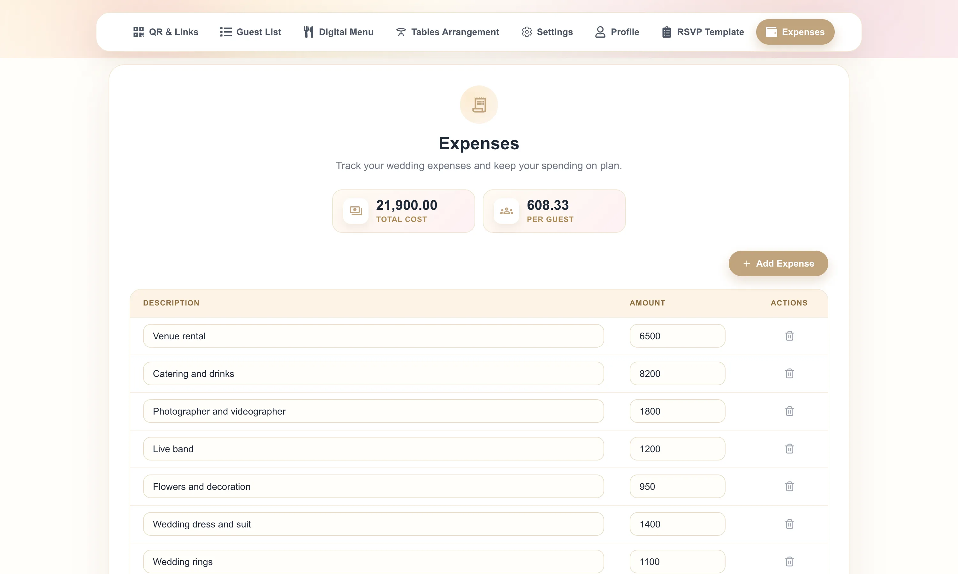The height and width of the screenshot is (574, 958).
Task: Click the 8200 amount field
Action: (x=677, y=373)
